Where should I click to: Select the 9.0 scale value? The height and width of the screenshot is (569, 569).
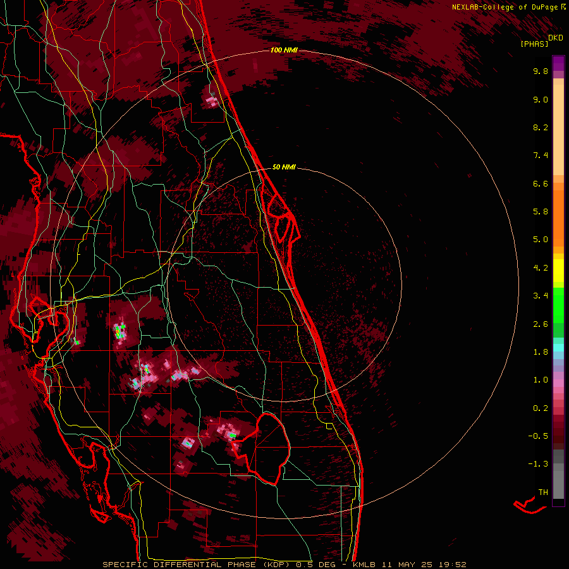(541, 99)
